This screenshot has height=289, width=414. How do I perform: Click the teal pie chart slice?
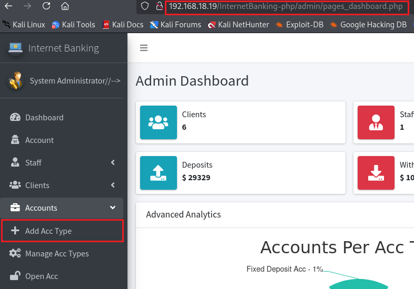(359, 284)
